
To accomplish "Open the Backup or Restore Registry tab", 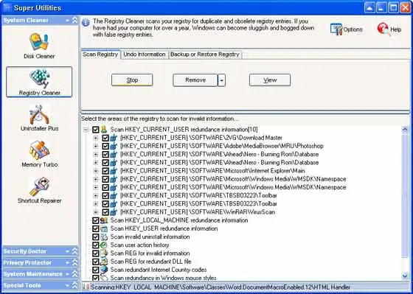I will (x=205, y=55).
